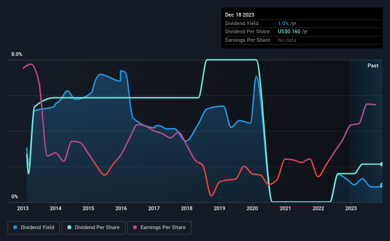Viewport: 390px width, 241px height.
Task: Click the 2021 x-axis label
Action: pyautogui.click(x=285, y=208)
